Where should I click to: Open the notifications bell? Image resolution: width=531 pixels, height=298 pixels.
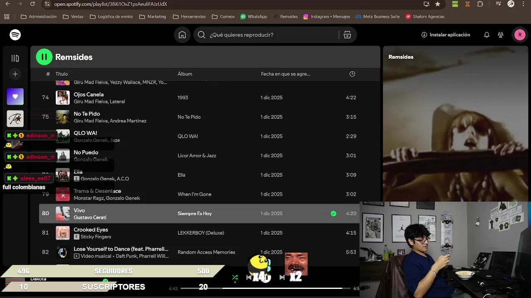[487, 35]
